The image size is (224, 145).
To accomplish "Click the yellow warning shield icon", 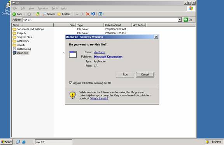I will [x=72, y=95].
